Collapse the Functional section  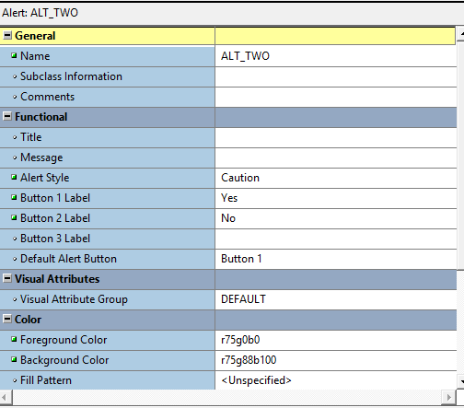tap(7, 116)
